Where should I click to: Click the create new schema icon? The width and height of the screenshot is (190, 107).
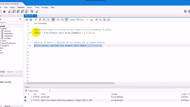[x=10, y=12]
